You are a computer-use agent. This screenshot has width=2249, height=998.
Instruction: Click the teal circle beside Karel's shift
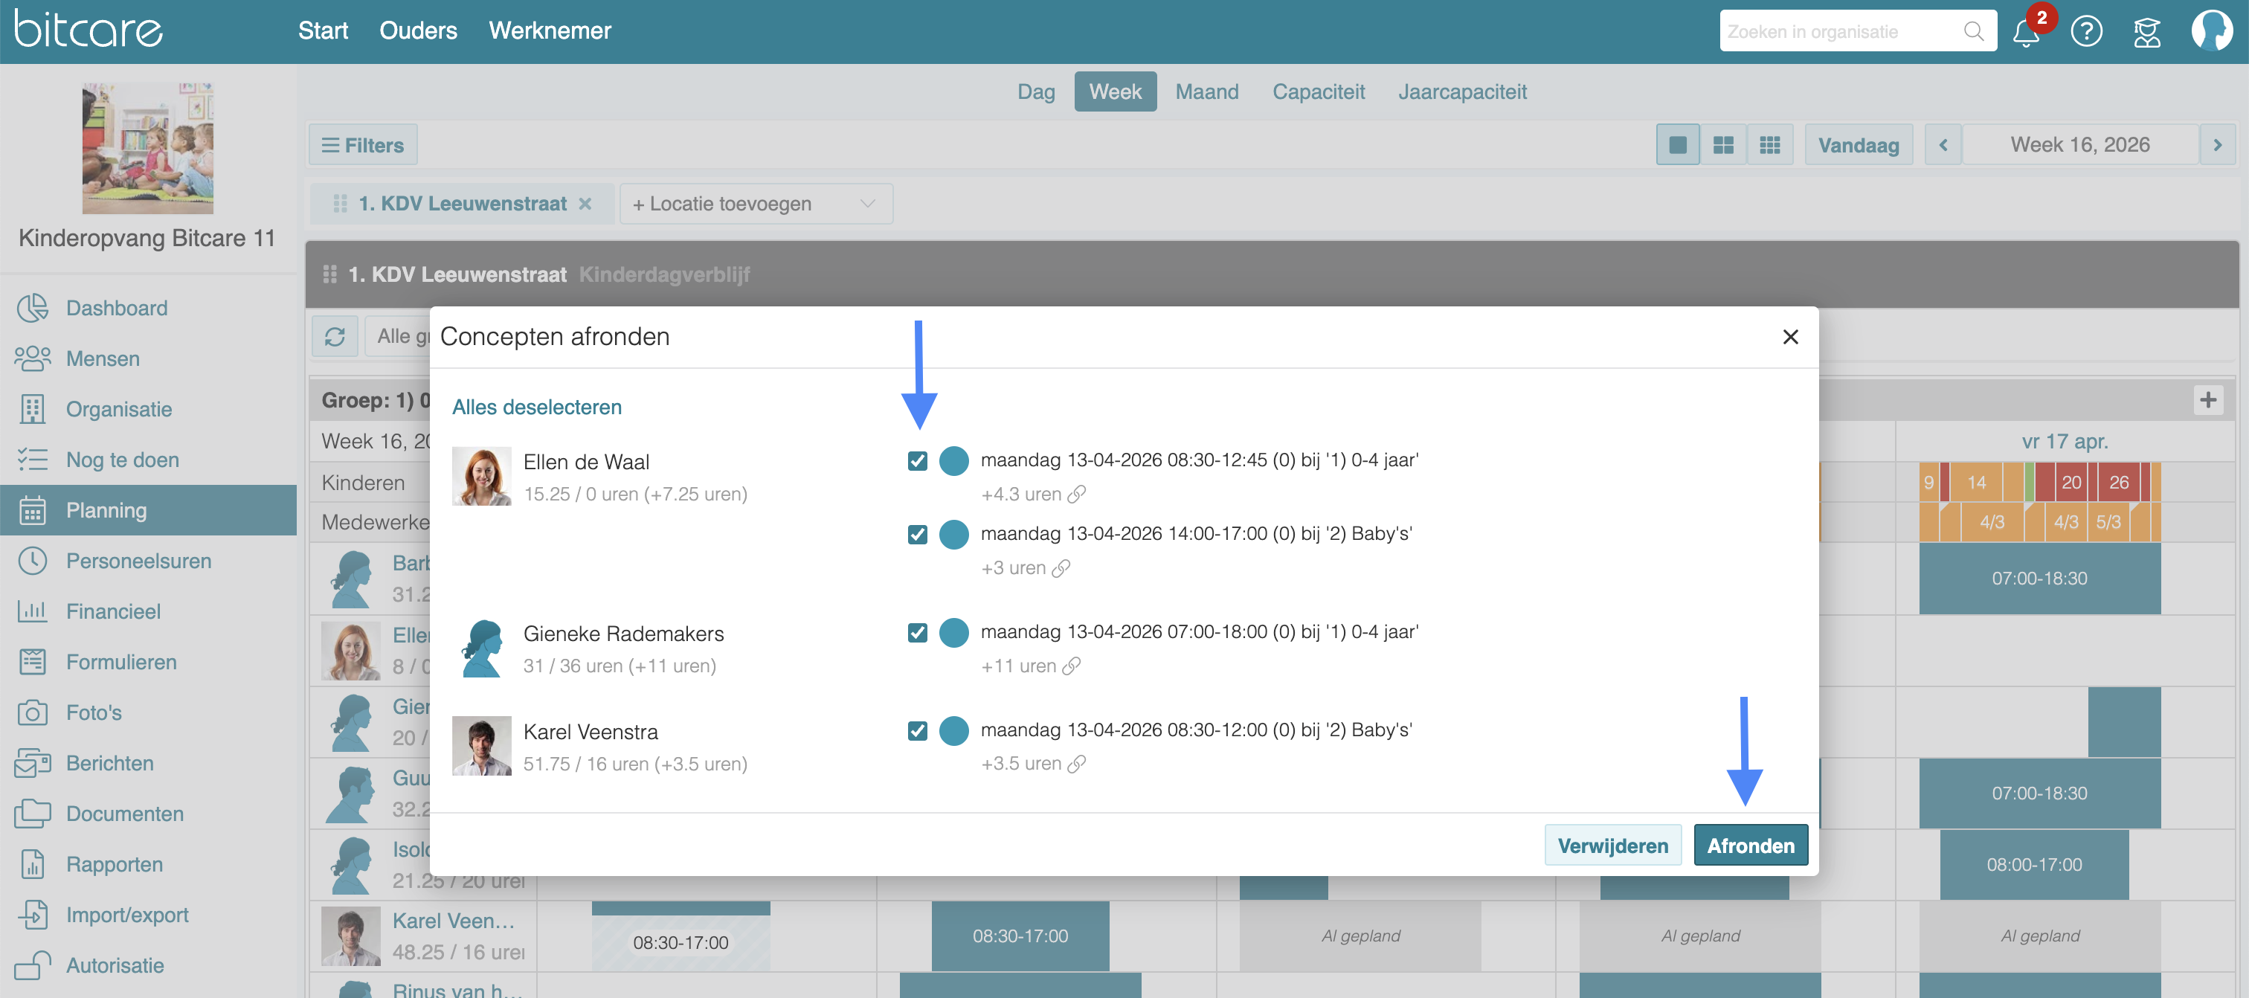pyautogui.click(x=953, y=730)
